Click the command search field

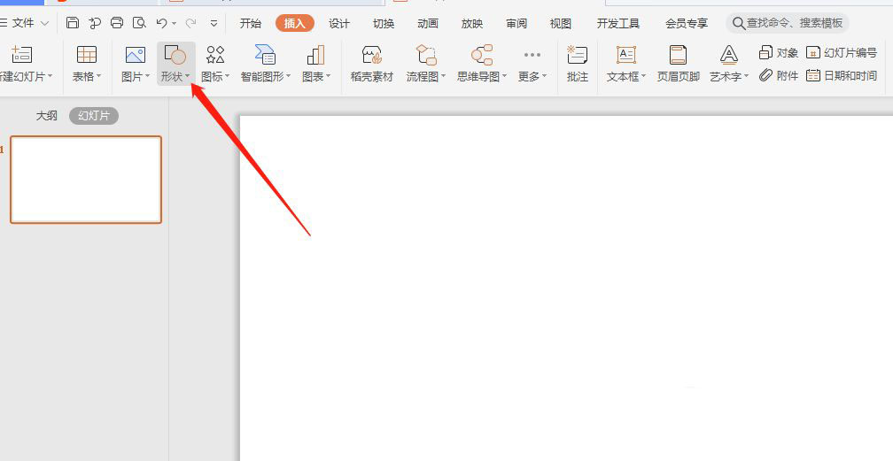788,23
